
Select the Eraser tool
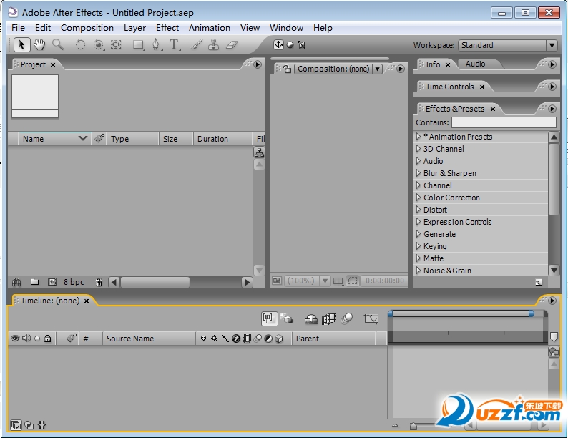[232, 45]
